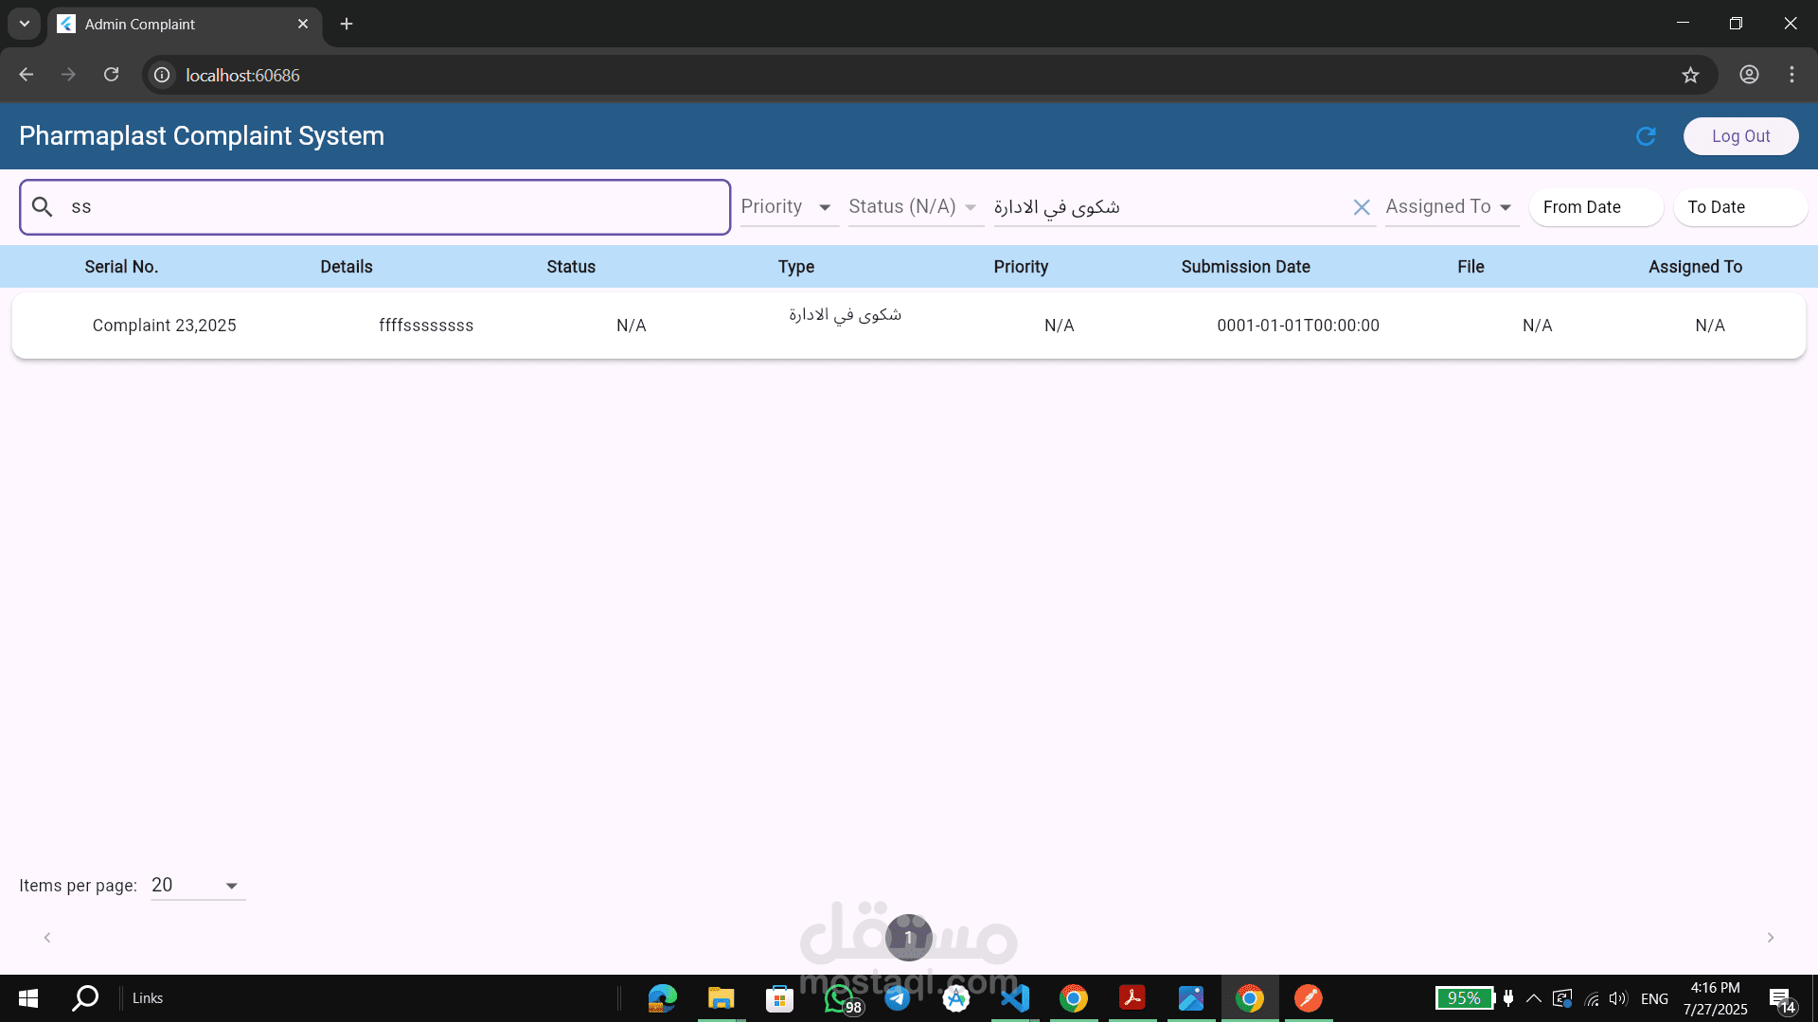The height and width of the screenshot is (1022, 1818).
Task: Pick a From Date
Action: coord(1595,207)
